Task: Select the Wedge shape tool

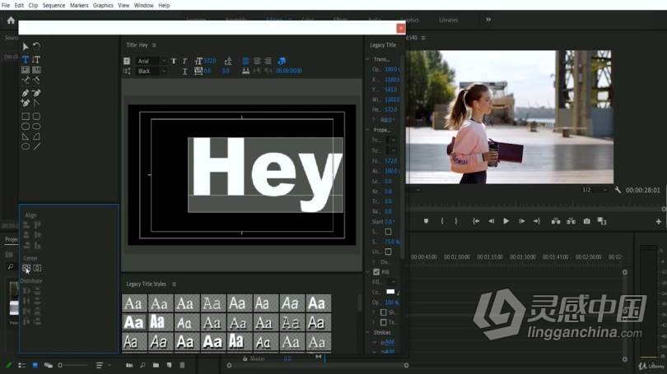Action: (26, 136)
